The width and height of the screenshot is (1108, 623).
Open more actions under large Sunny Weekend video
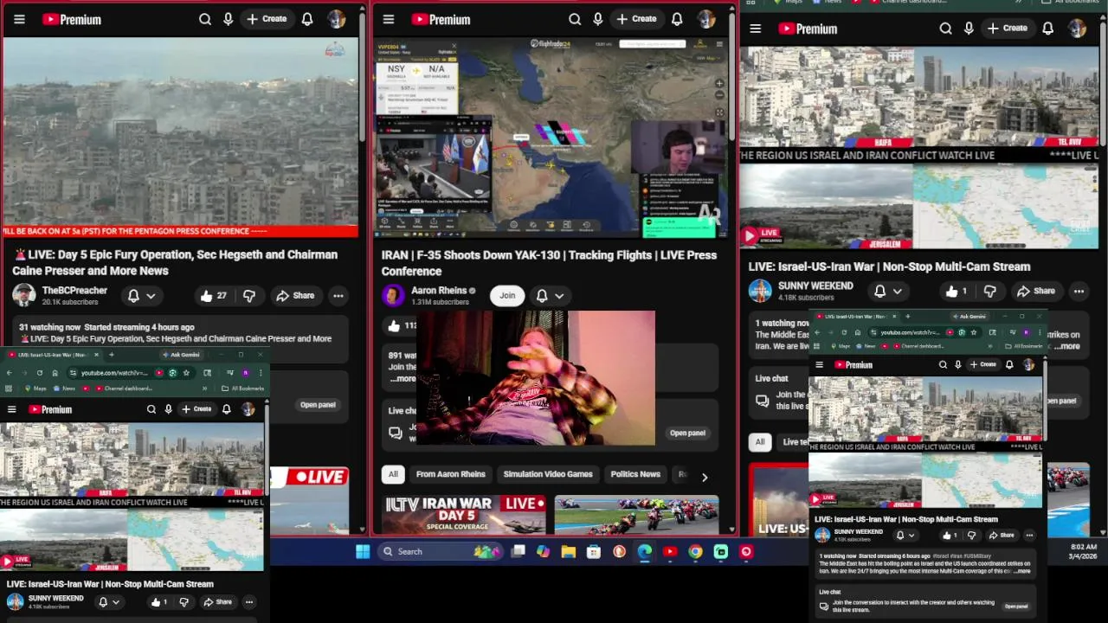pos(1079,292)
